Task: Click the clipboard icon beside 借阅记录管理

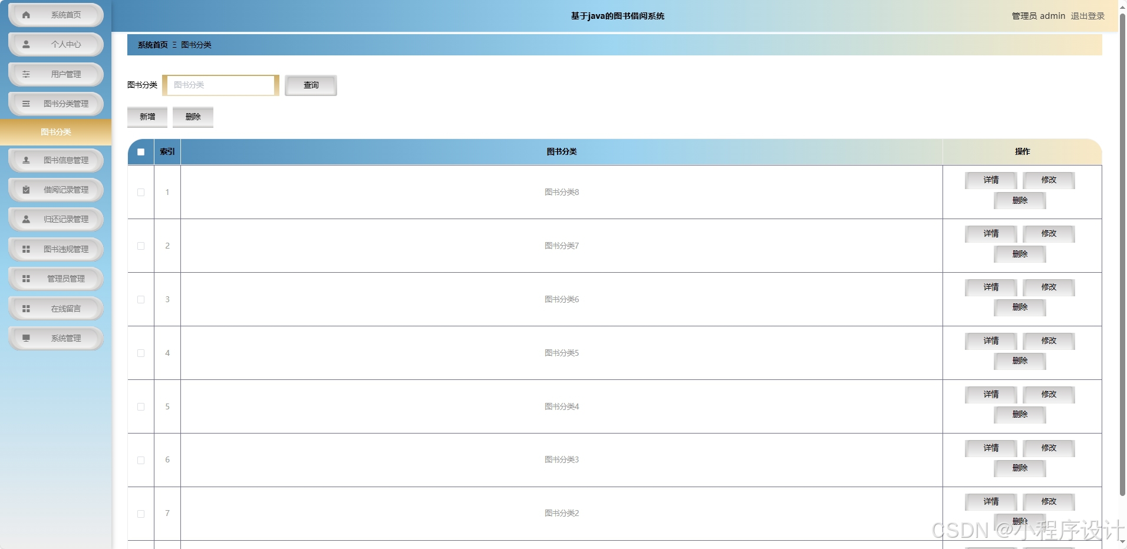Action: [26, 190]
